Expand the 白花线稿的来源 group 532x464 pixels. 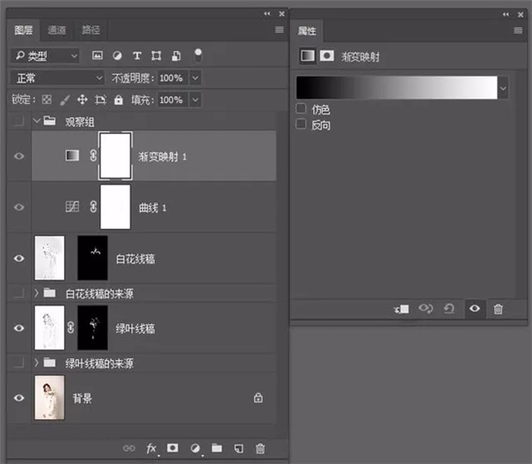tap(36, 292)
